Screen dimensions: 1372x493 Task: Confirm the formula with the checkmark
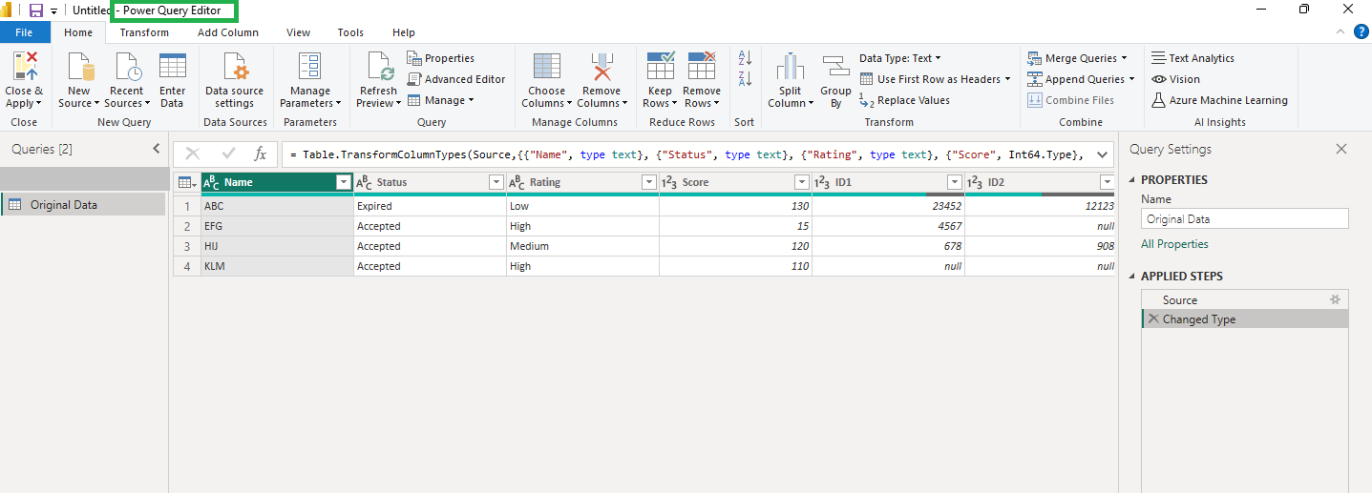[228, 154]
